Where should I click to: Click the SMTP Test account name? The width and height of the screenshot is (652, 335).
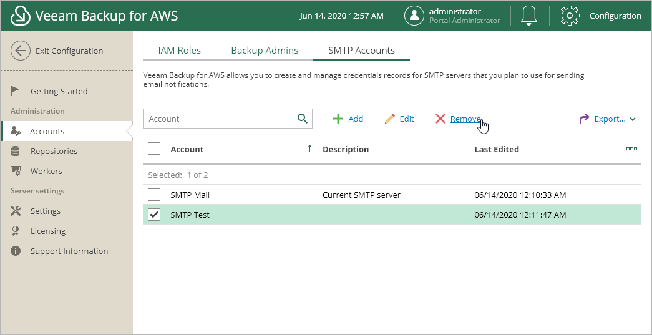tap(190, 215)
